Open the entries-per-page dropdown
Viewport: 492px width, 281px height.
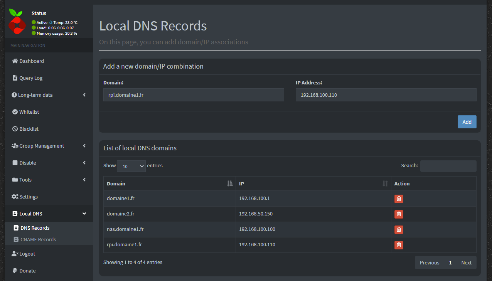click(131, 166)
